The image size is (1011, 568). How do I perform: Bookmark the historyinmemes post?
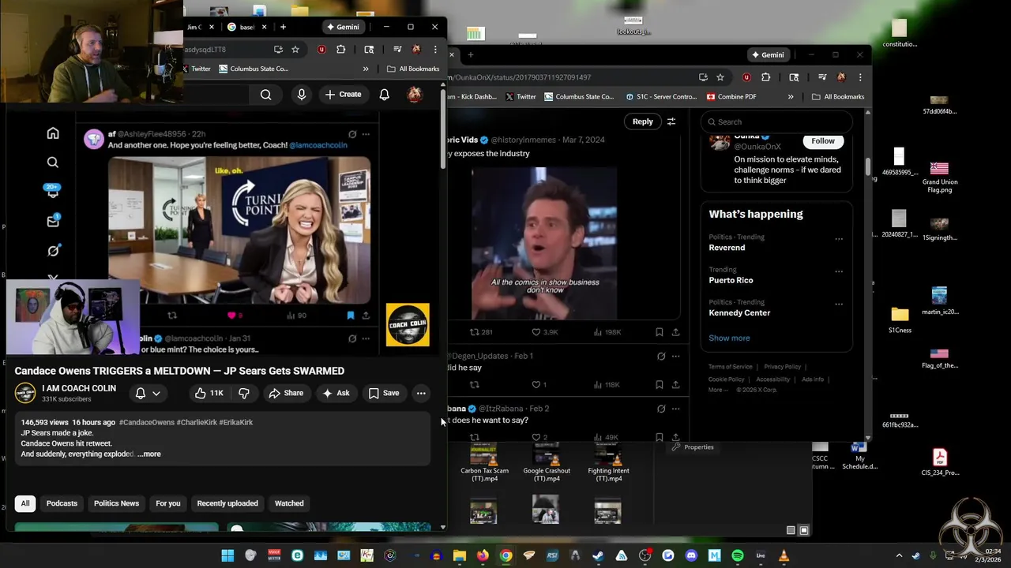click(x=659, y=332)
